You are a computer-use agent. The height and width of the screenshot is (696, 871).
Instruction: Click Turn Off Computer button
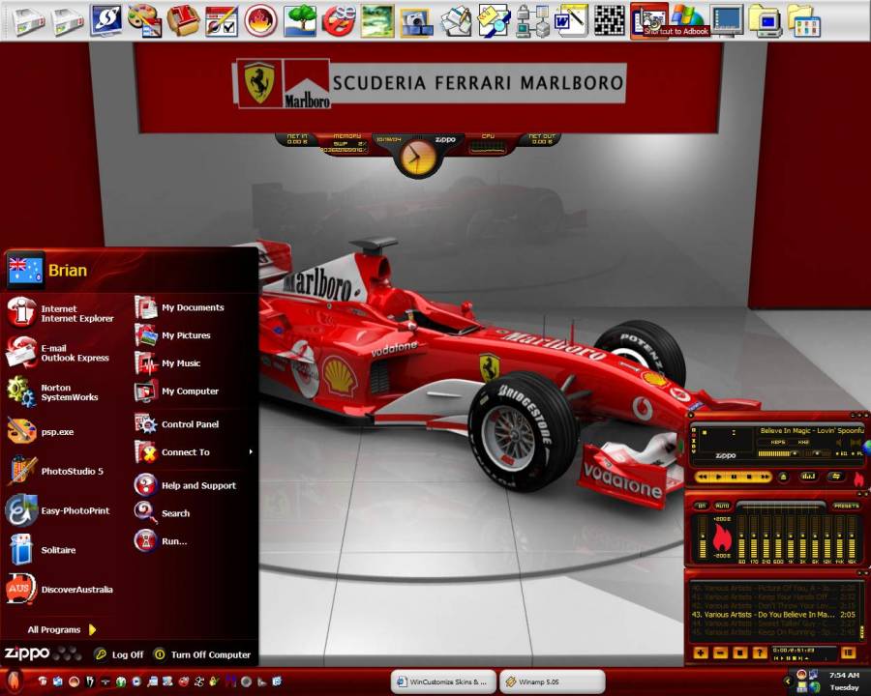coord(202,654)
